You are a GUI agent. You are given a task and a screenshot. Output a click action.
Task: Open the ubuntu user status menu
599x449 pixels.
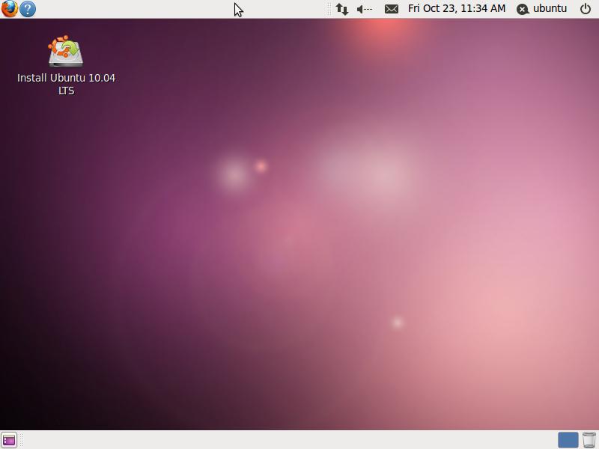tap(541, 9)
